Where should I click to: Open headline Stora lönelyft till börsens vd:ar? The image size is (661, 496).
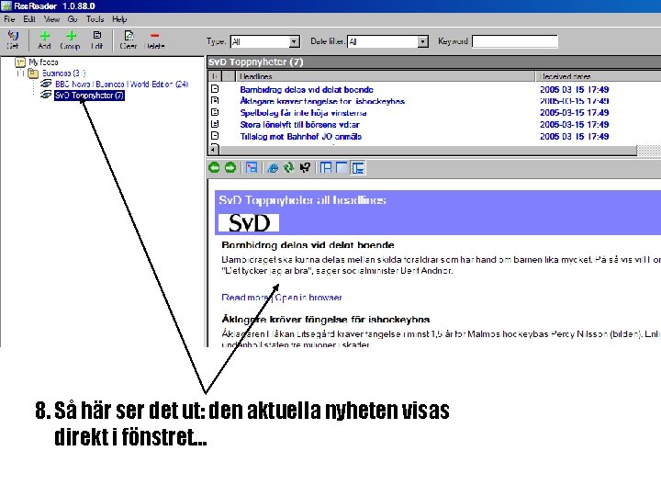(299, 124)
